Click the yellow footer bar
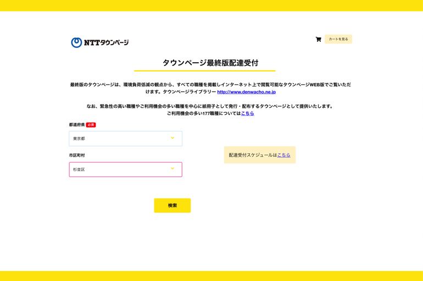This screenshot has height=281, width=423. coord(211,276)
